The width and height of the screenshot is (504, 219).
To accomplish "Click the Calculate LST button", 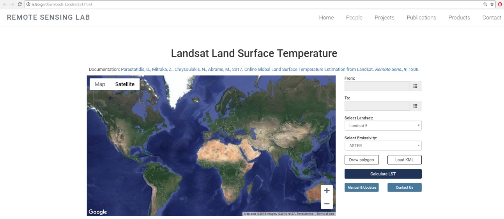I will tap(383, 174).
